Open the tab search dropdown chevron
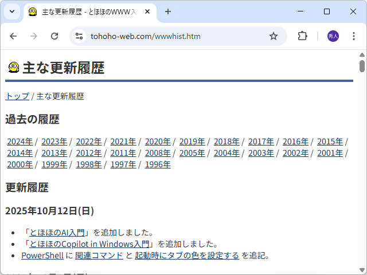The height and width of the screenshot is (275, 367). pyautogui.click(x=12, y=11)
